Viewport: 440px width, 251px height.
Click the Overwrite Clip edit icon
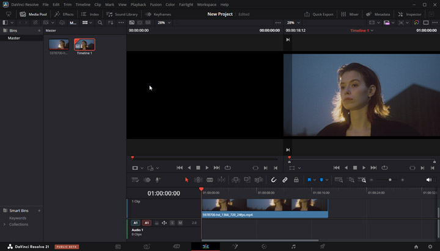[248, 180]
